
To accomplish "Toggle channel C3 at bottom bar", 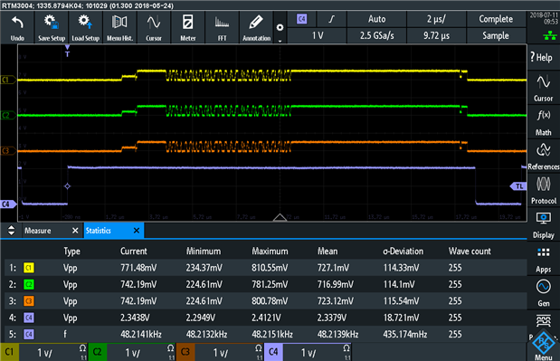I will (x=185, y=352).
